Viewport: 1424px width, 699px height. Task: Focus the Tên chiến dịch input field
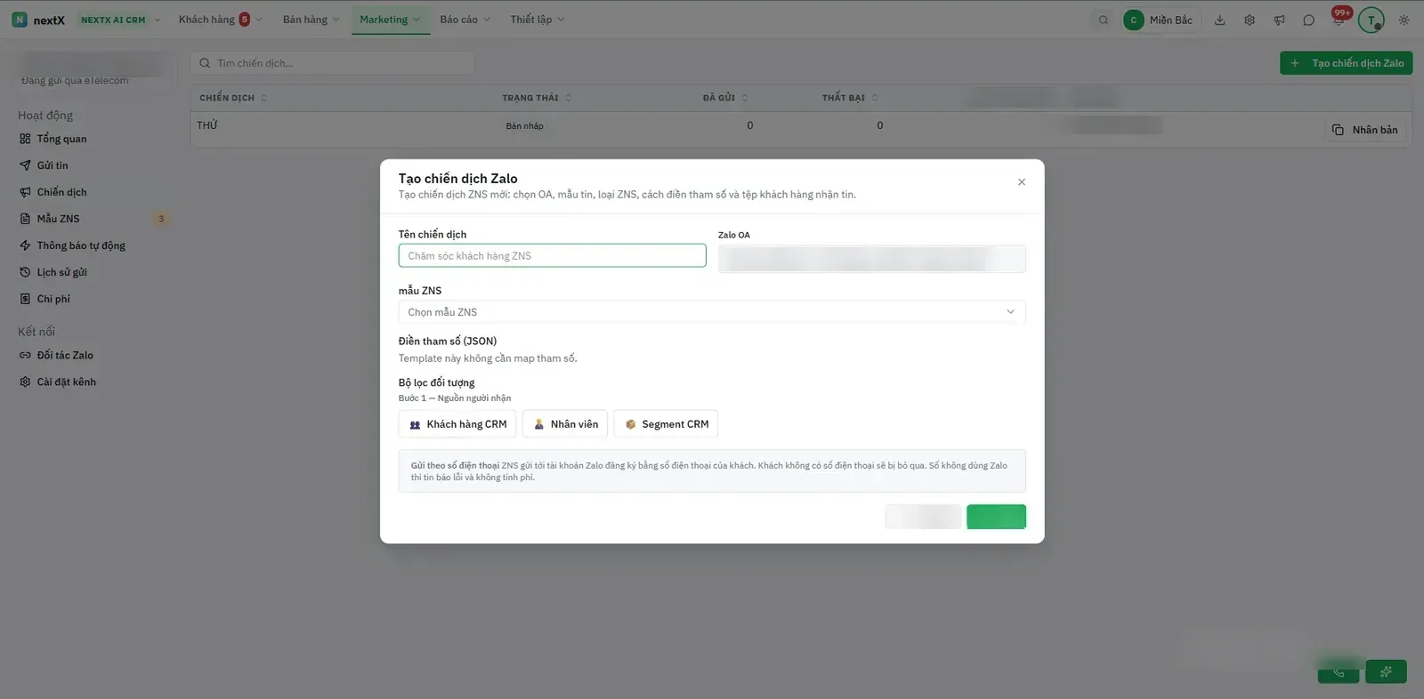click(552, 256)
